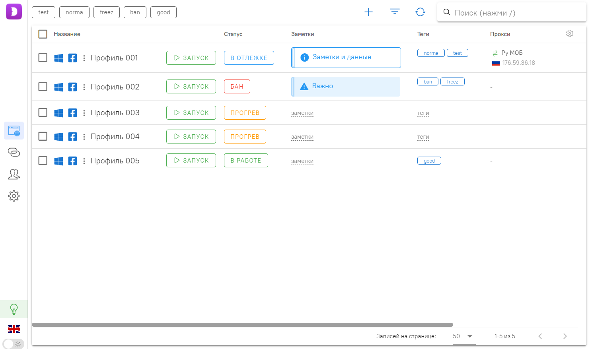Image resolution: width=590 pixels, height=349 pixels.
Task: Click the good tag on Профиль 005
Action: [x=429, y=161]
